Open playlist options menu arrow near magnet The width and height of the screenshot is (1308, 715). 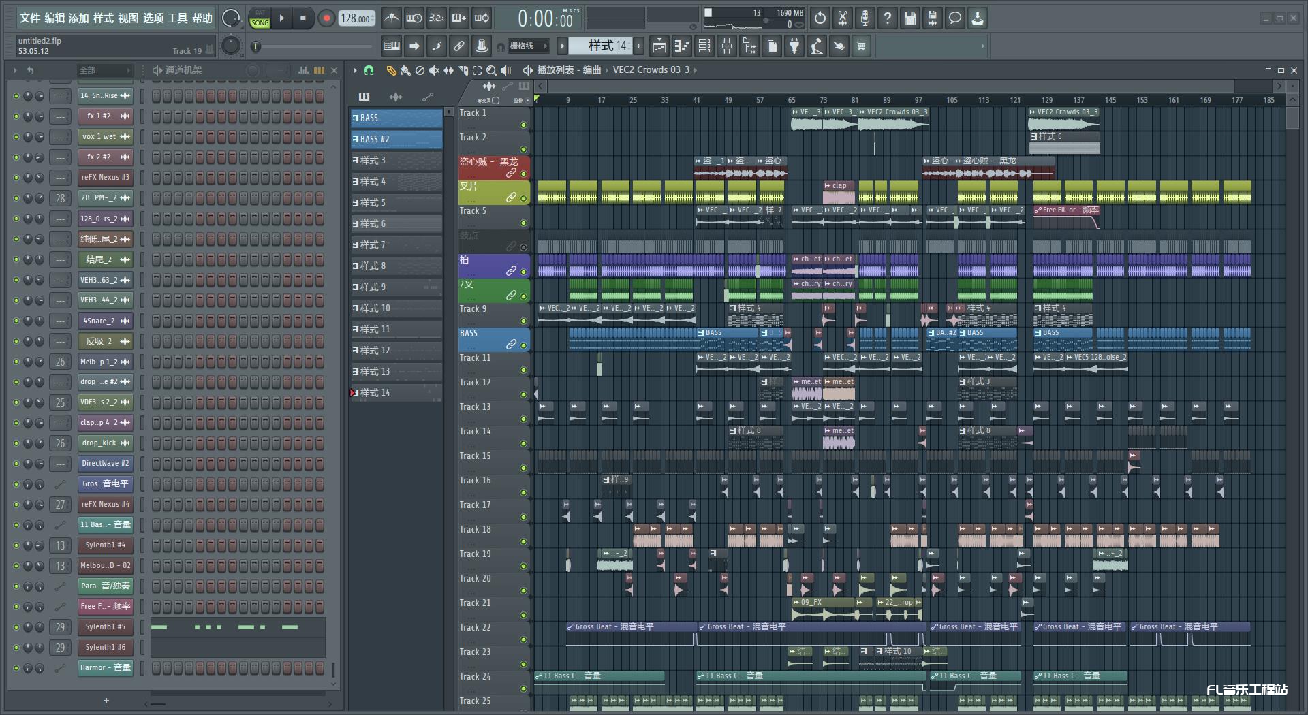tap(354, 70)
